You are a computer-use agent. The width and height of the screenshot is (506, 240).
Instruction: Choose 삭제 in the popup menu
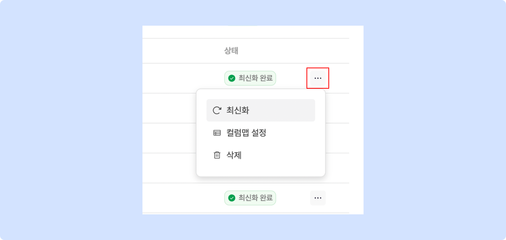click(x=234, y=155)
